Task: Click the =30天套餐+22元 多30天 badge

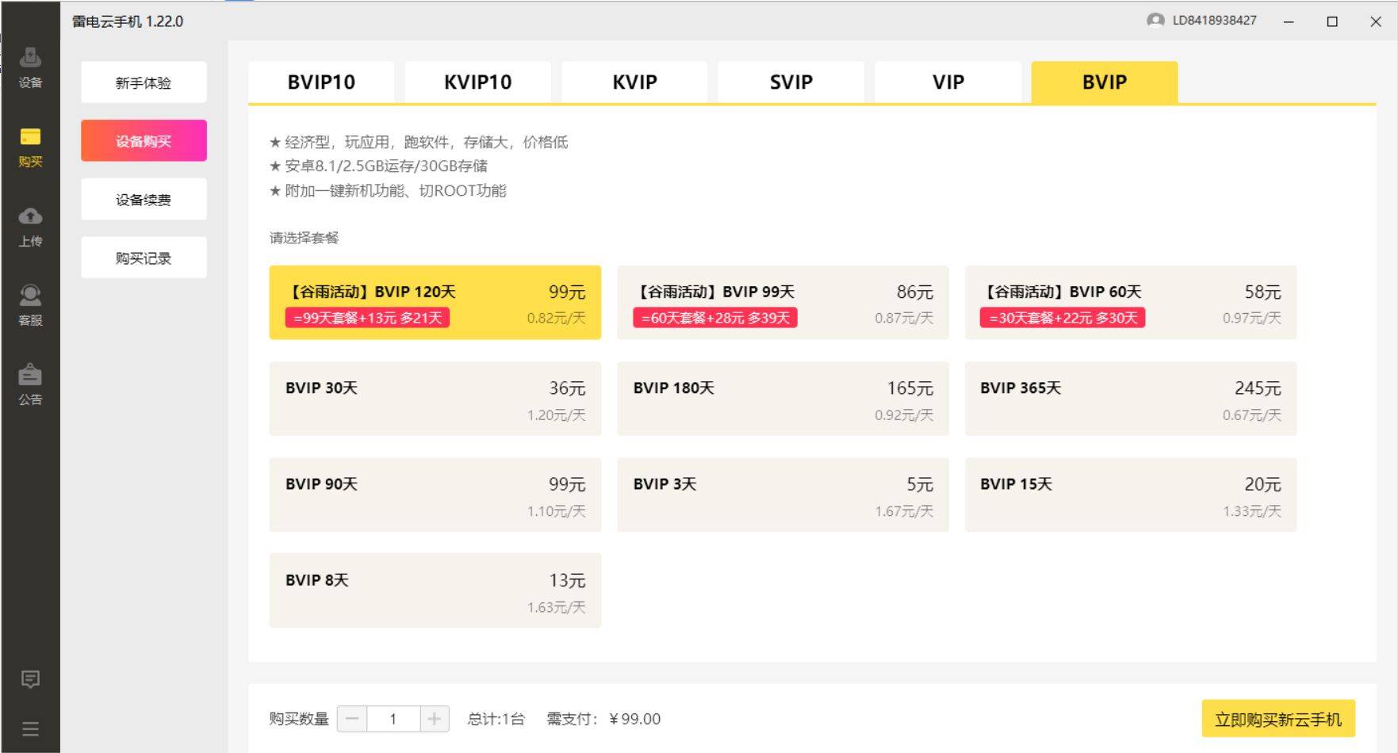Action: [1063, 318]
